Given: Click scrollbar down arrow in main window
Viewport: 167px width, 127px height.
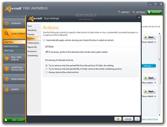Looking at the screenshot, I should pyautogui.click(x=160, y=115).
